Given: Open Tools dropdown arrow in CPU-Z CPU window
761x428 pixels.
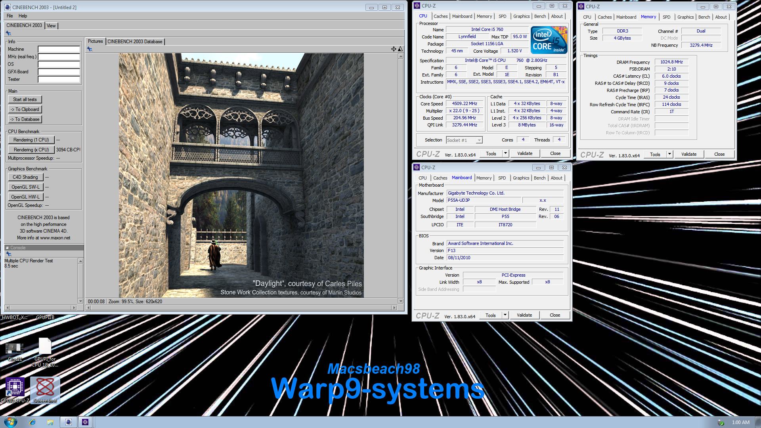Looking at the screenshot, I should click(505, 153).
